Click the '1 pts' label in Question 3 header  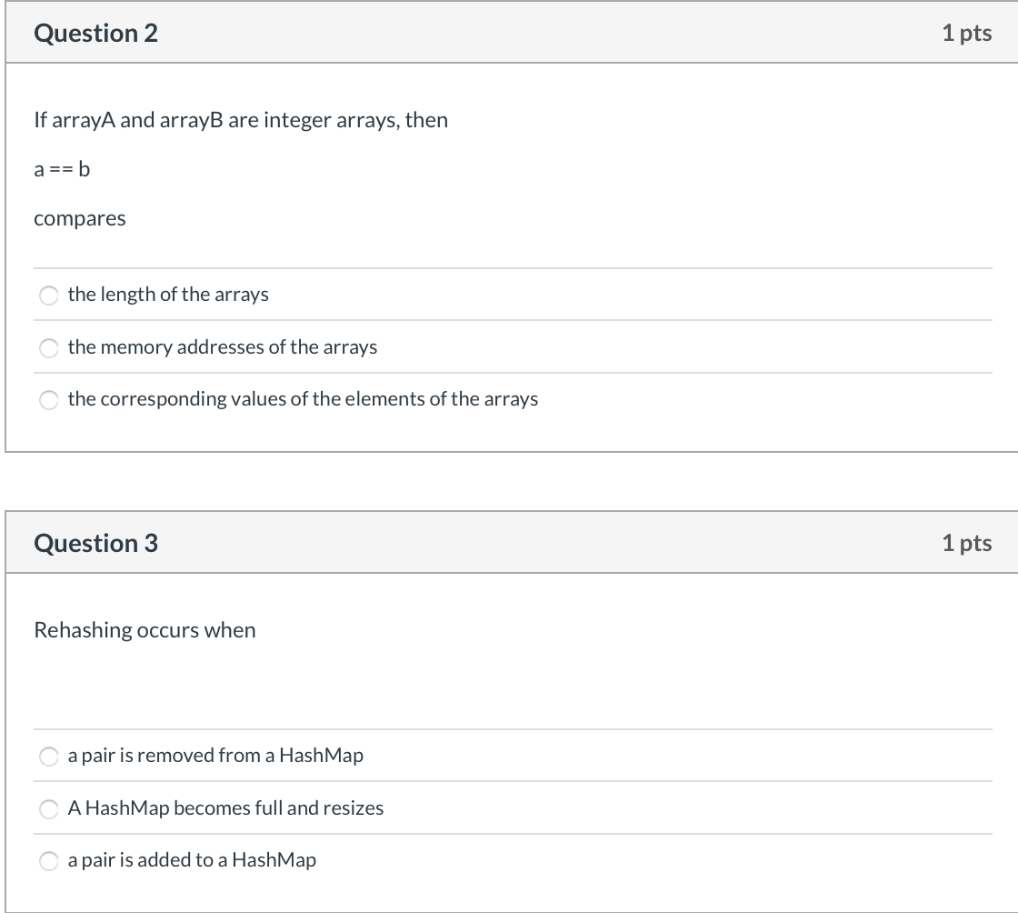pos(967,543)
